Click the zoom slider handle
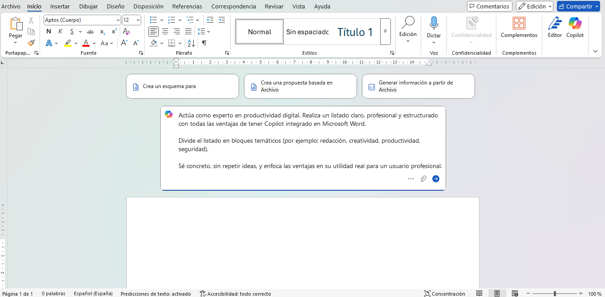 click(555, 293)
